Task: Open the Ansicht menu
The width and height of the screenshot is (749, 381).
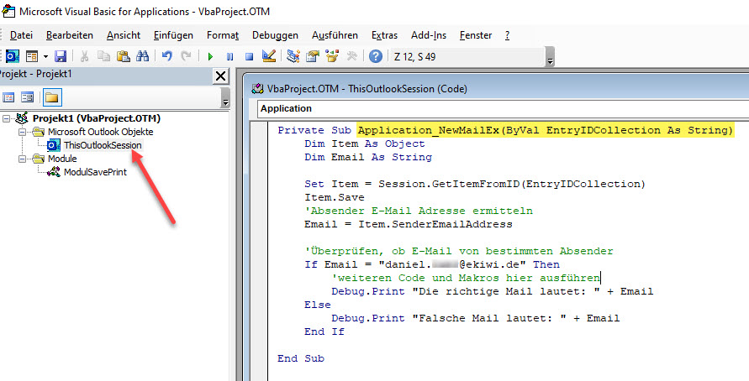Action: point(124,35)
